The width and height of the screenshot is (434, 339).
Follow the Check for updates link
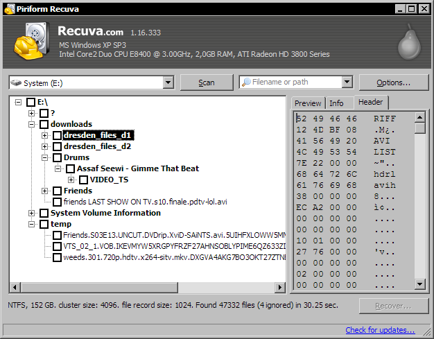pyautogui.click(x=380, y=330)
